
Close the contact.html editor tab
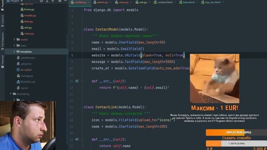pos(175,2)
